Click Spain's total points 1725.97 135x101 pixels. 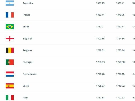(x=100, y=86)
